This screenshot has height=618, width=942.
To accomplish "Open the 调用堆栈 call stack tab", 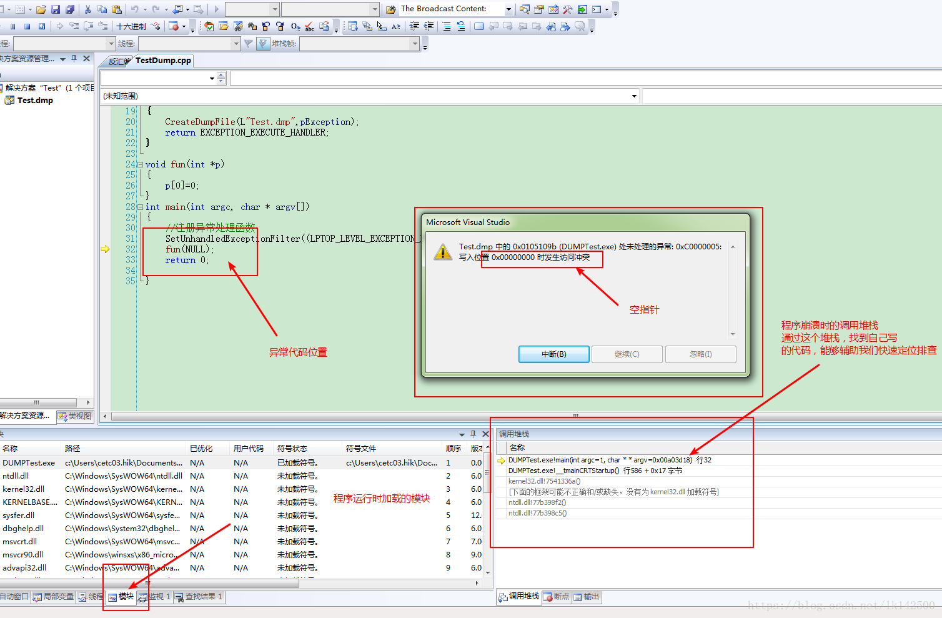I will [518, 597].
